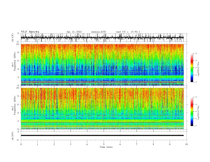Click the "8" kHz tick on ch.1 axis
The image size is (210, 162).
click(x=19, y=52)
